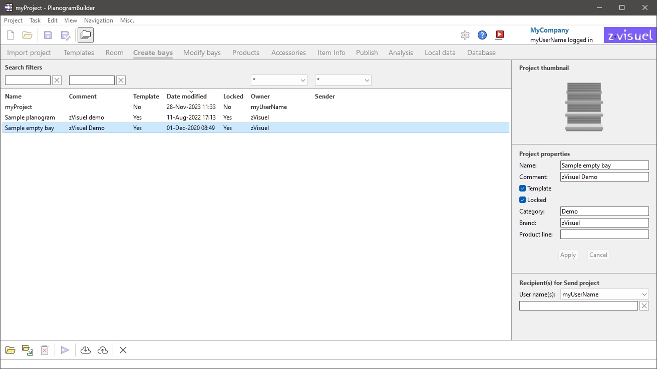Sort by the Date modified column header

coord(187,96)
